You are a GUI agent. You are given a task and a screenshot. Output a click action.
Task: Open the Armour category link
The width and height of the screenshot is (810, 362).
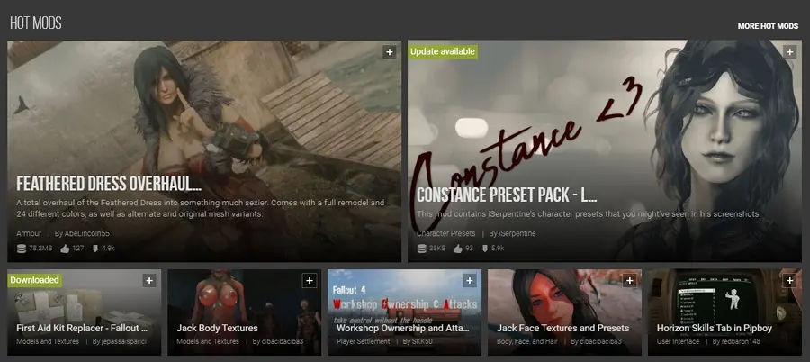point(29,234)
